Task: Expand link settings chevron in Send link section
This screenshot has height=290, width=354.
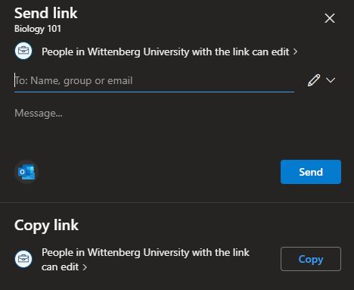Action: coord(295,52)
